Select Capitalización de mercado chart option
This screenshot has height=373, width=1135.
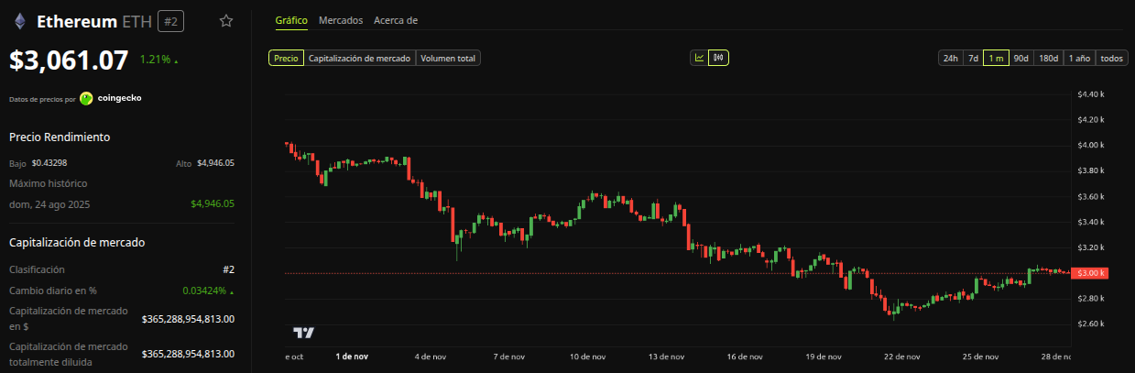(x=359, y=58)
